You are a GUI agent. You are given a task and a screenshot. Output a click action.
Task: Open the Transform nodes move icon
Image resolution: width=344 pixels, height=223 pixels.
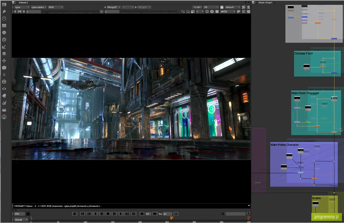pyautogui.click(x=4, y=61)
